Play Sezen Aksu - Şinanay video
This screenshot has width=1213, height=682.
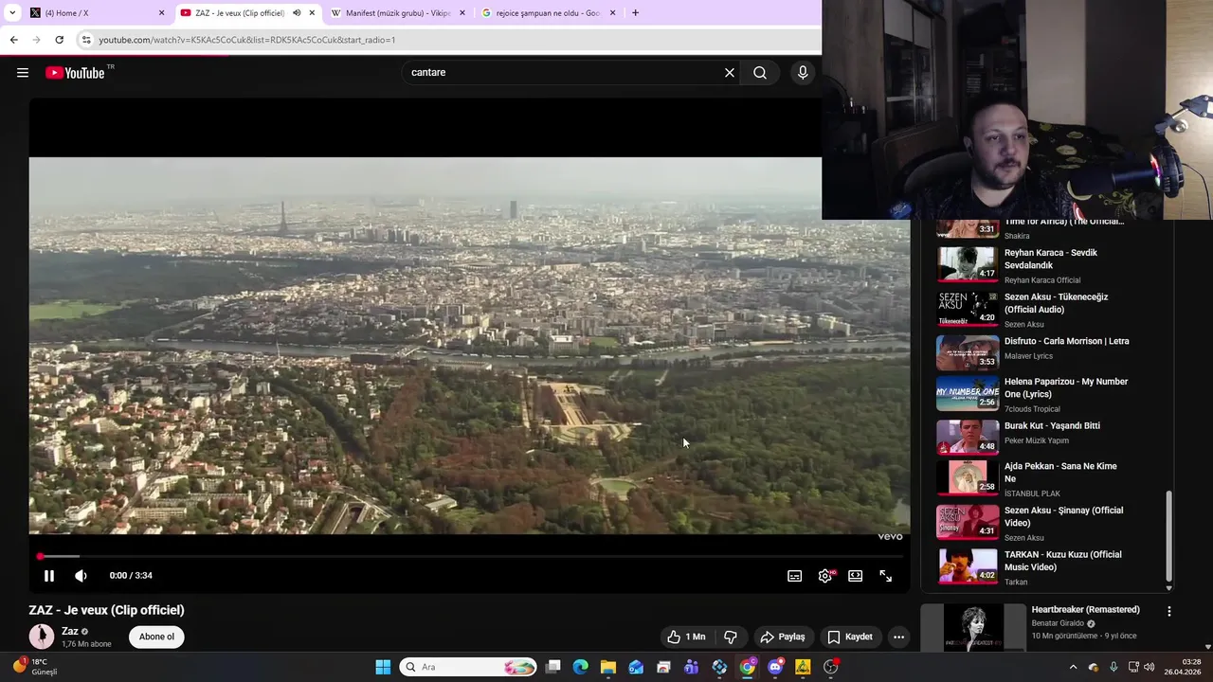coord(968,522)
